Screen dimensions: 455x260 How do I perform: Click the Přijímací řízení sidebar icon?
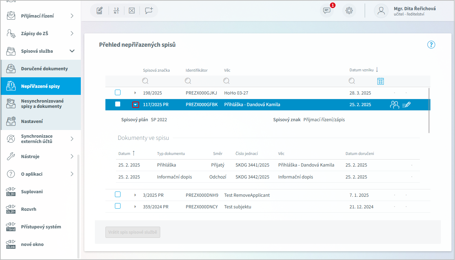point(11,16)
